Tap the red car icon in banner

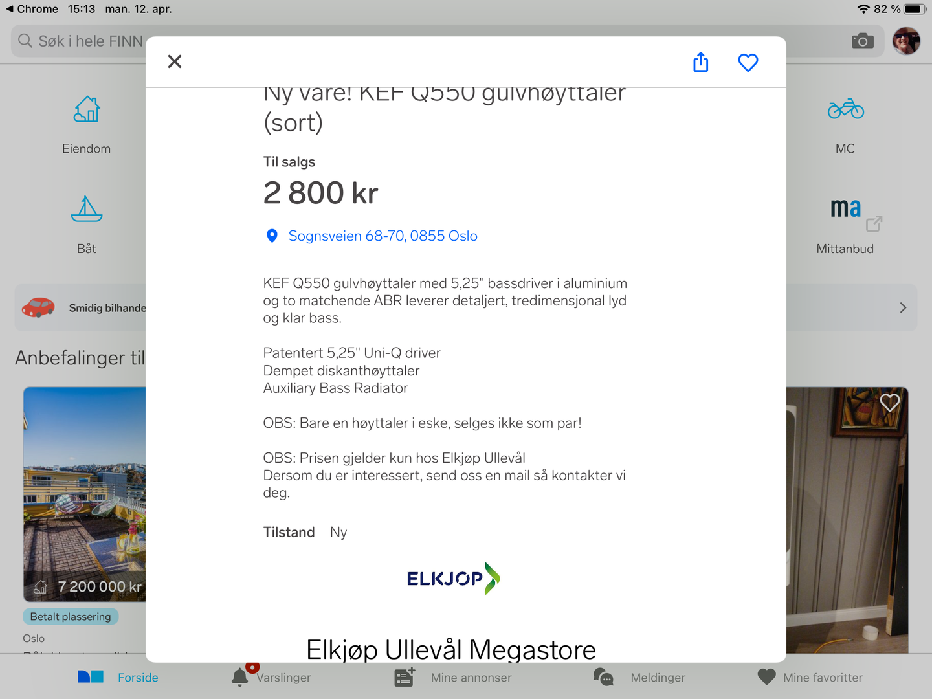(38, 307)
